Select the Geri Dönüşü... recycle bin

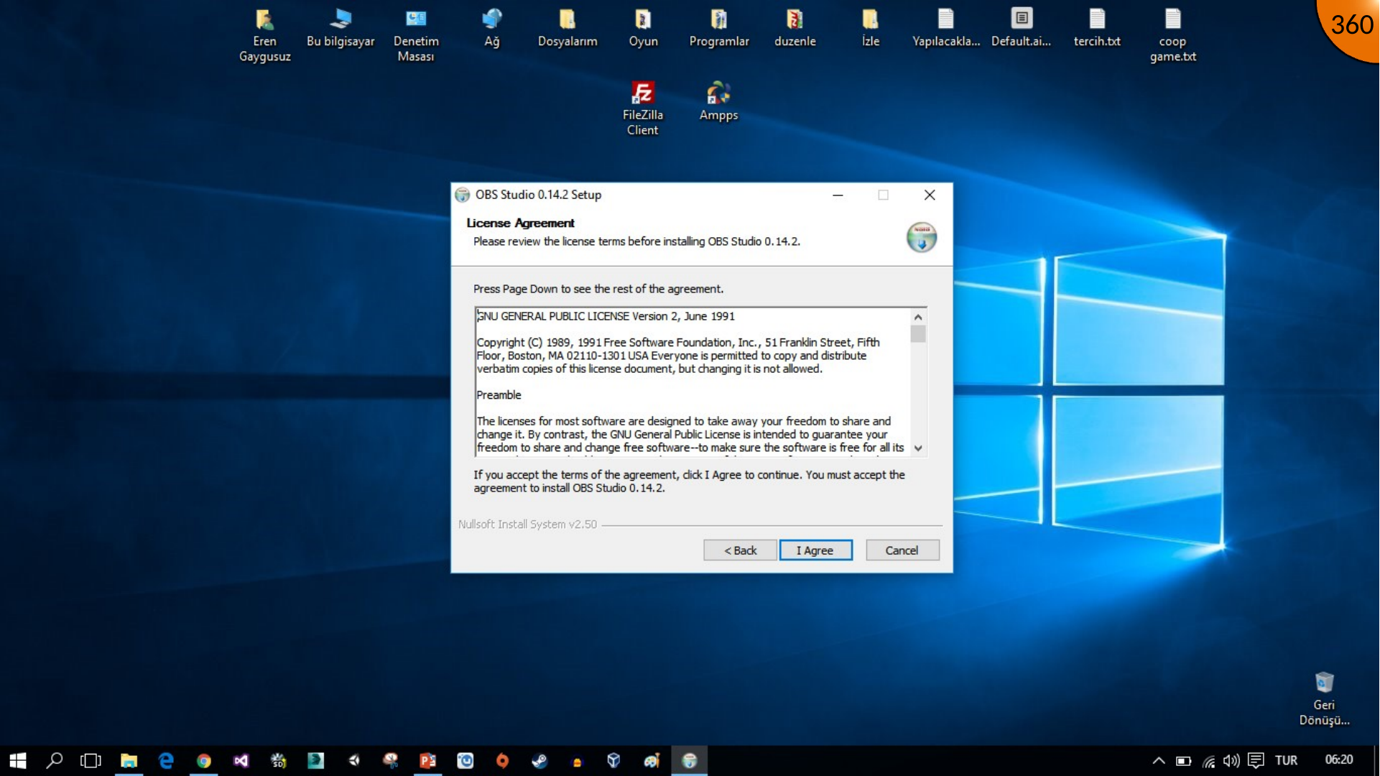(x=1324, y=699)
